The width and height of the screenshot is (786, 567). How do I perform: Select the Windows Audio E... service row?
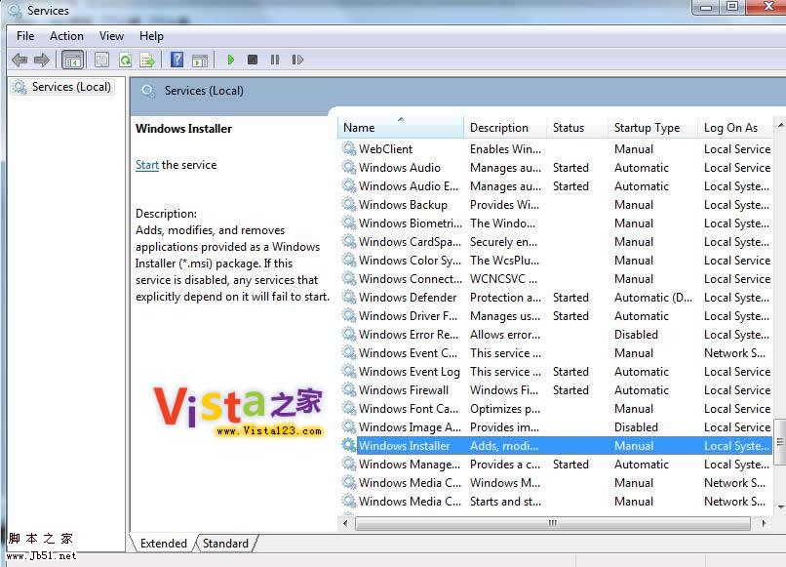coord(556,185)
